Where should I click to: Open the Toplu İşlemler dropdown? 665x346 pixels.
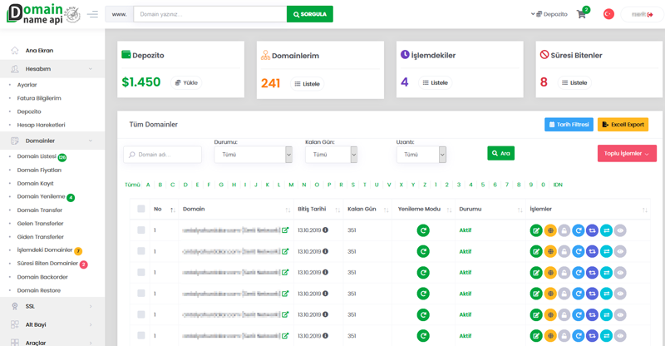[627, 153]
